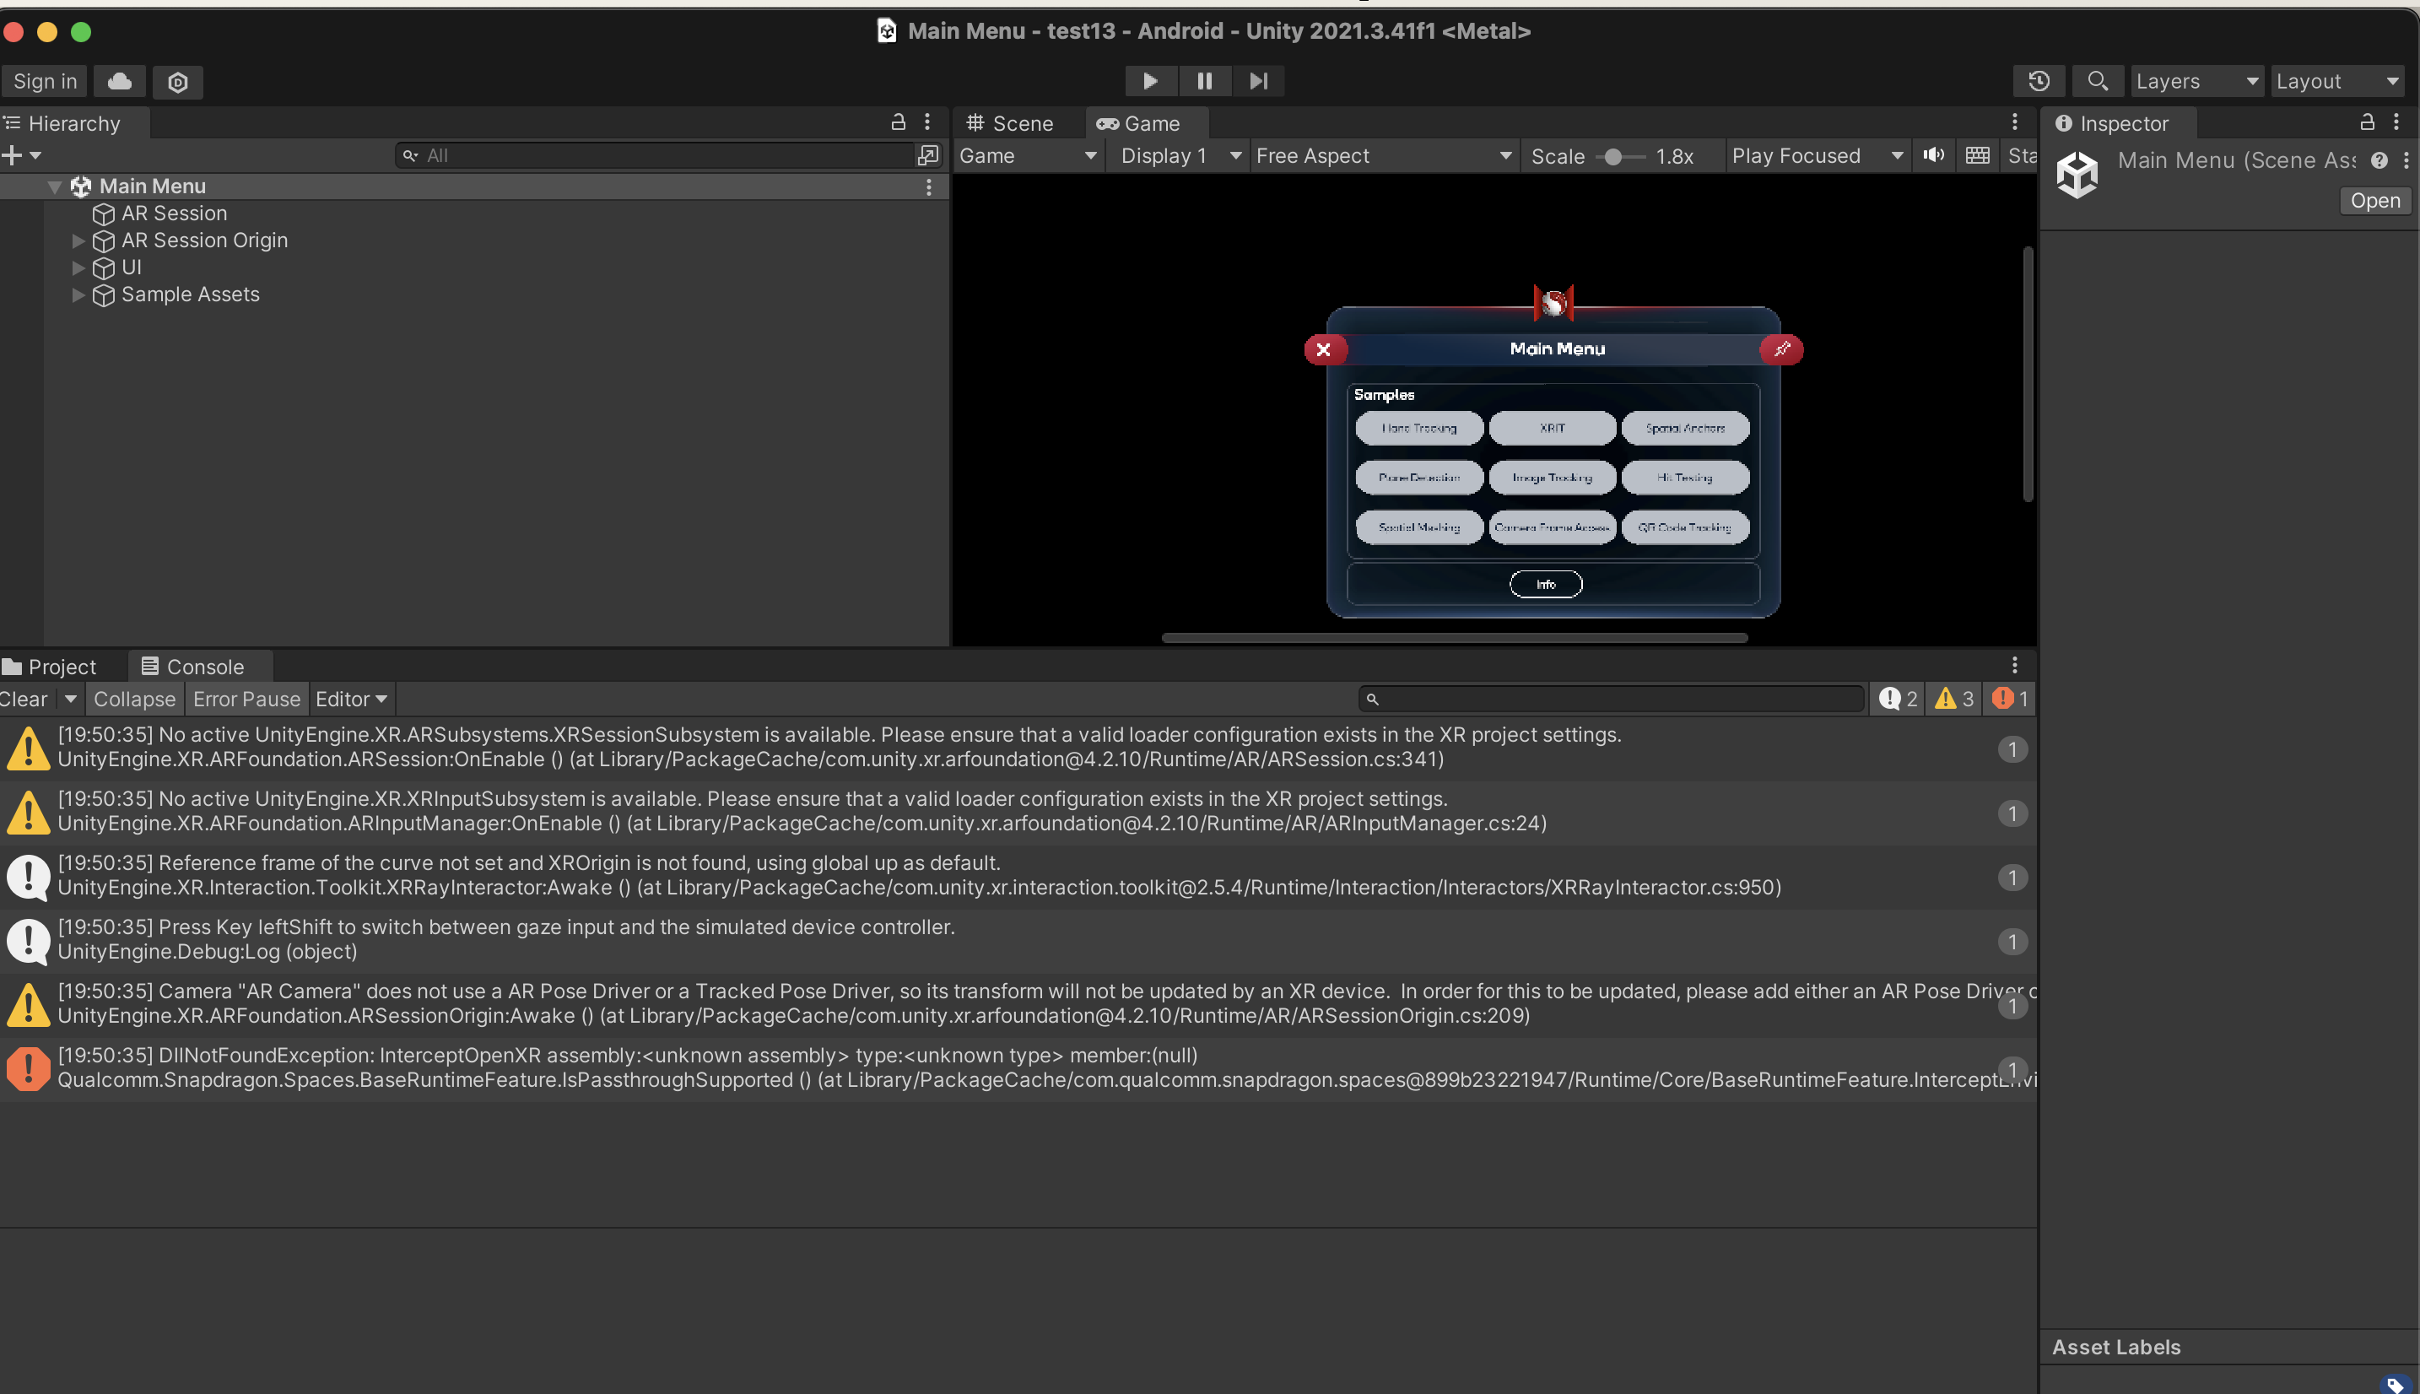This screenshot has width=2420, height=1394.
Task: Open the Free Aspect dropdown
Action: coord(1382,156)
